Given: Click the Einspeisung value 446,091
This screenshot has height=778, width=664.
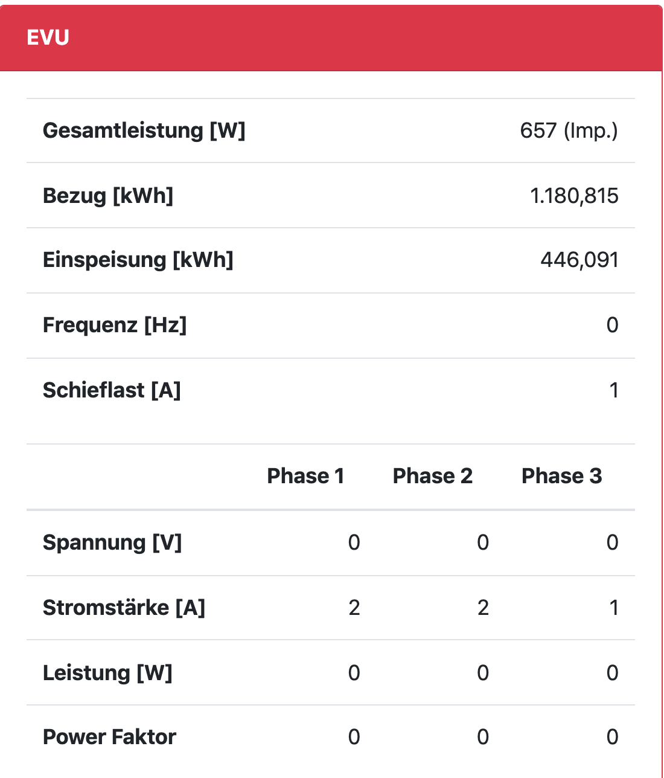Looking at the screenshot, I should click(579, 260).
